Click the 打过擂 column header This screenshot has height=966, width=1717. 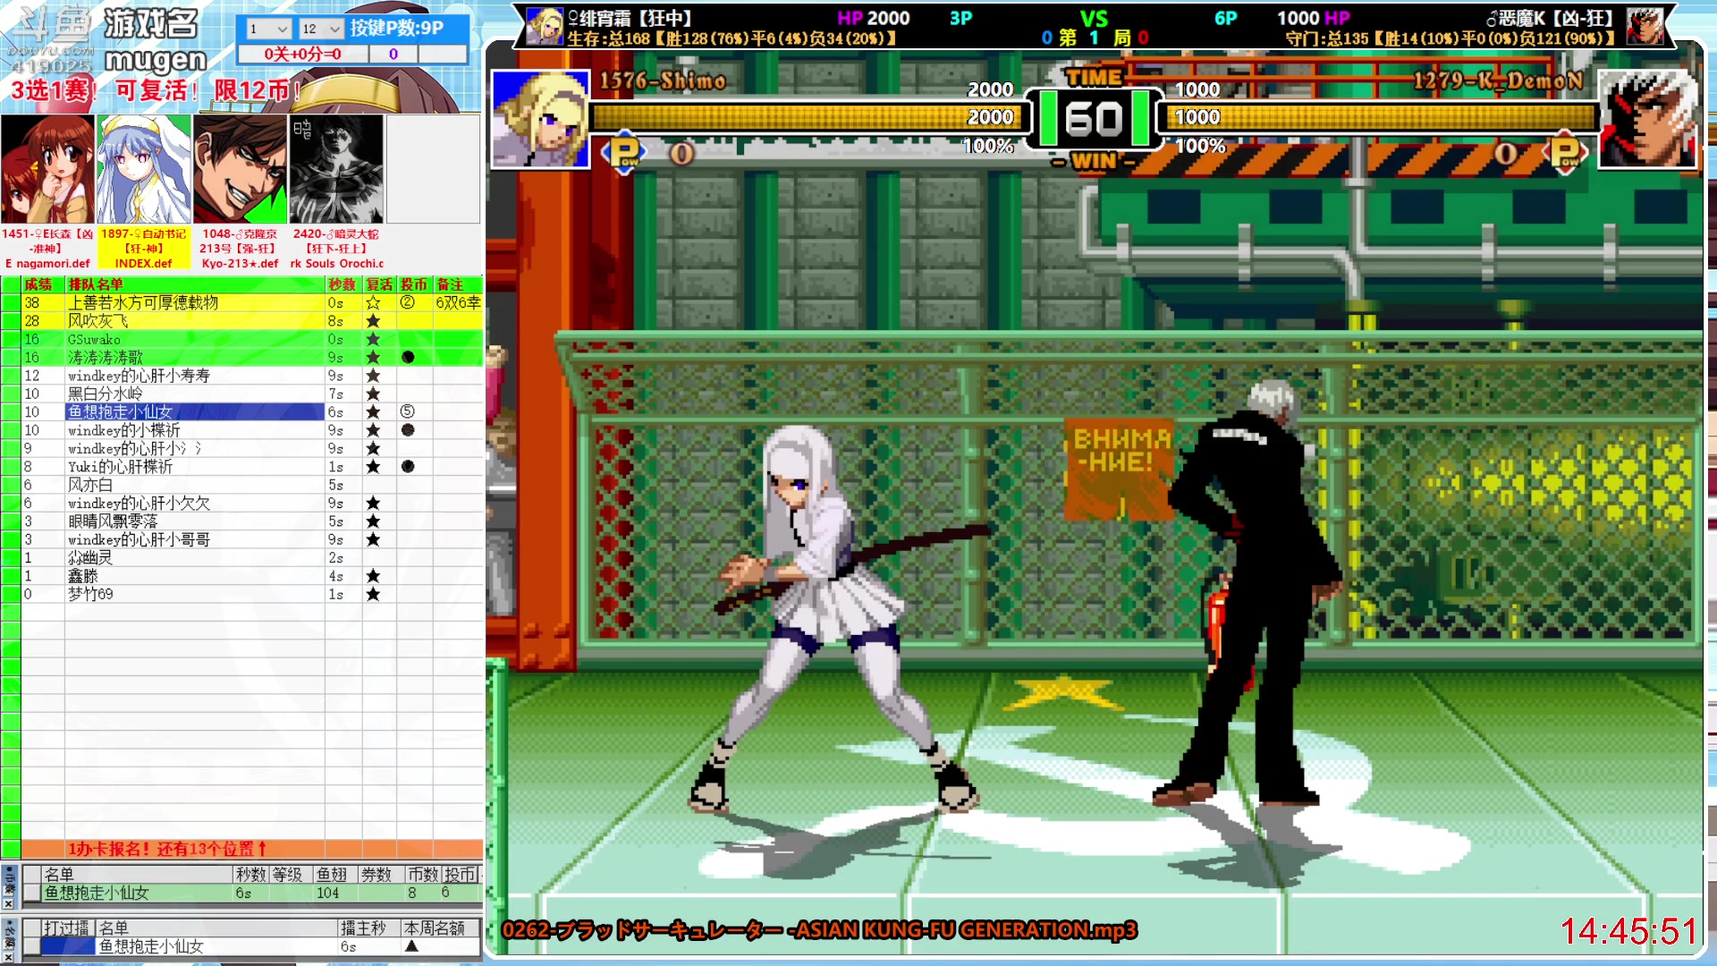(66, 928)
